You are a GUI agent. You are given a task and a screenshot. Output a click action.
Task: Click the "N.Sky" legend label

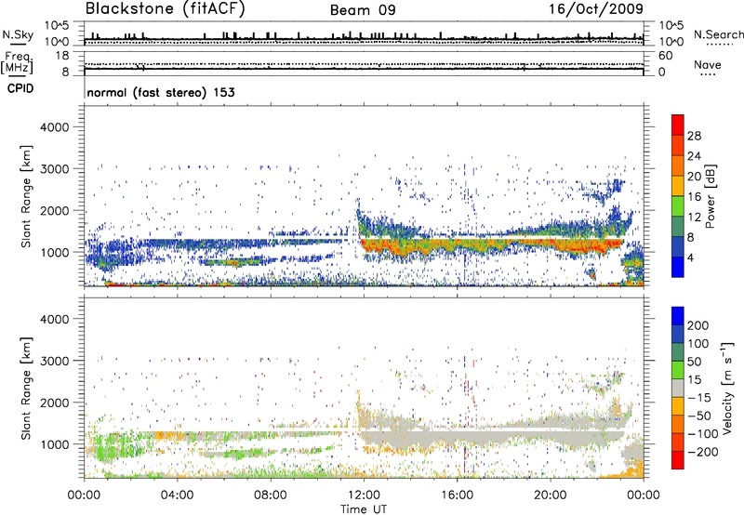point(18,35)
